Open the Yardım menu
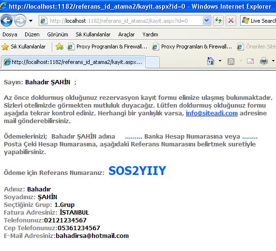 (x=150, y=34)
